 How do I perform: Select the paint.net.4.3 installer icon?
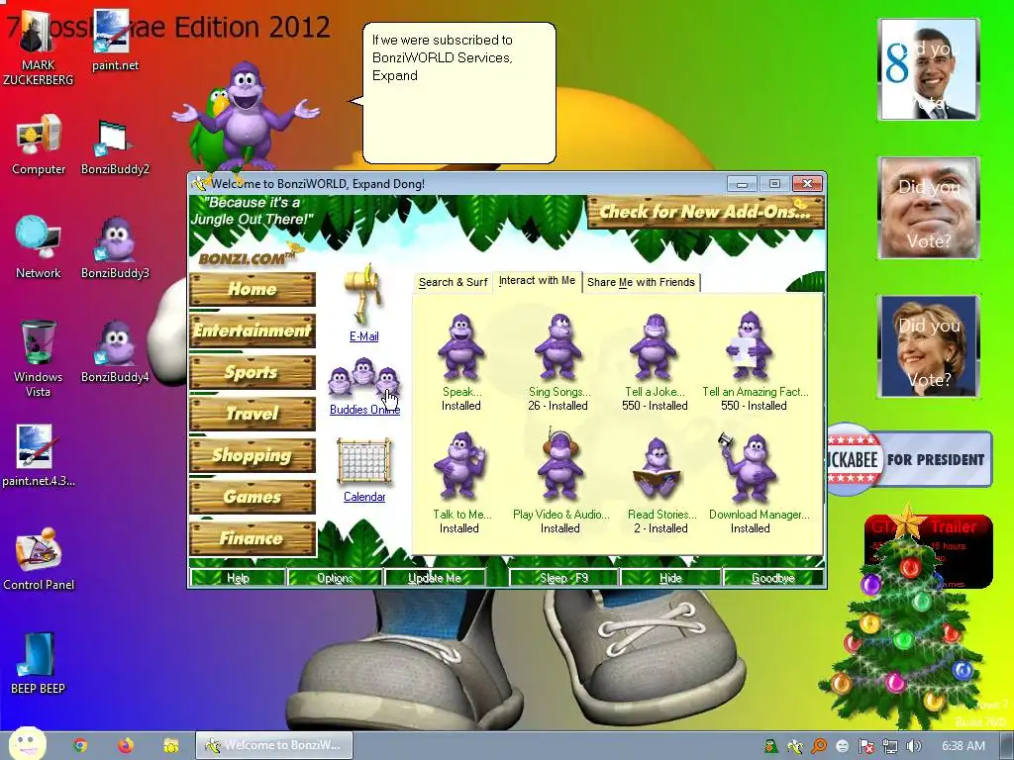(x=39, y=455)
